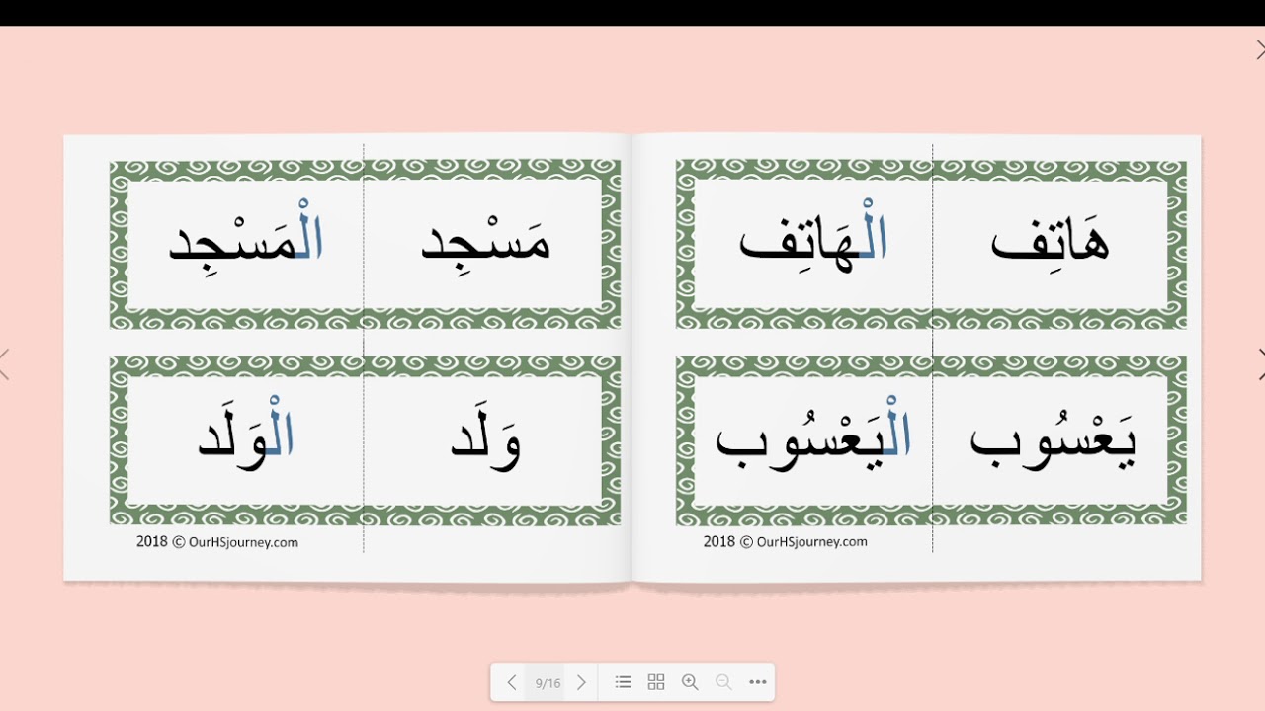Screen dimensions: 1265x711
Task: Close the flipbook viewer with X
Action: point(1260,49)
